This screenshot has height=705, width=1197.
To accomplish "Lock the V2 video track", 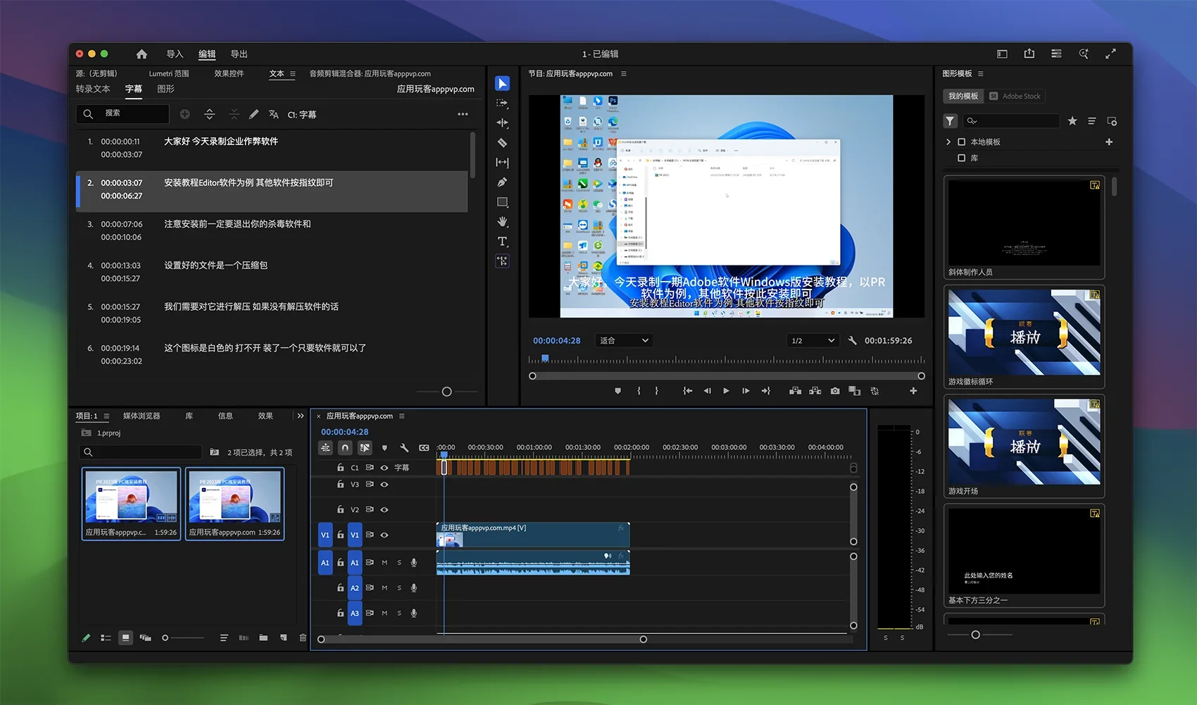I will 340,510.
